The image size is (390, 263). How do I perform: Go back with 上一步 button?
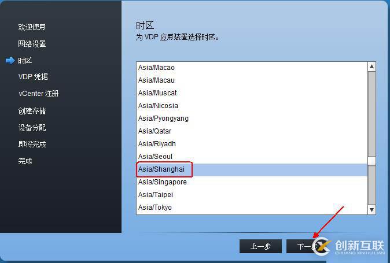coord(260,246)
